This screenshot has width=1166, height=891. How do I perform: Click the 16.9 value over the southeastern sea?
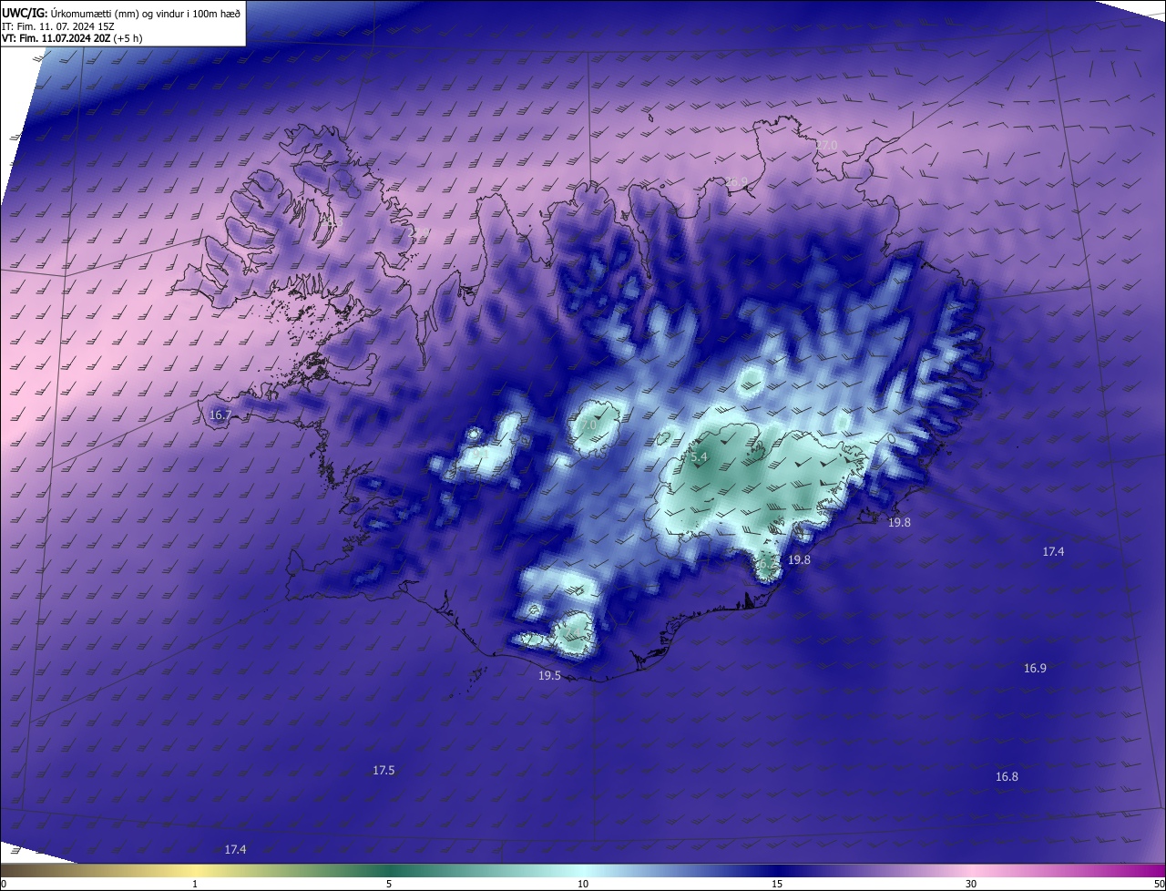pyautogui.click(x=1035, y=668)
